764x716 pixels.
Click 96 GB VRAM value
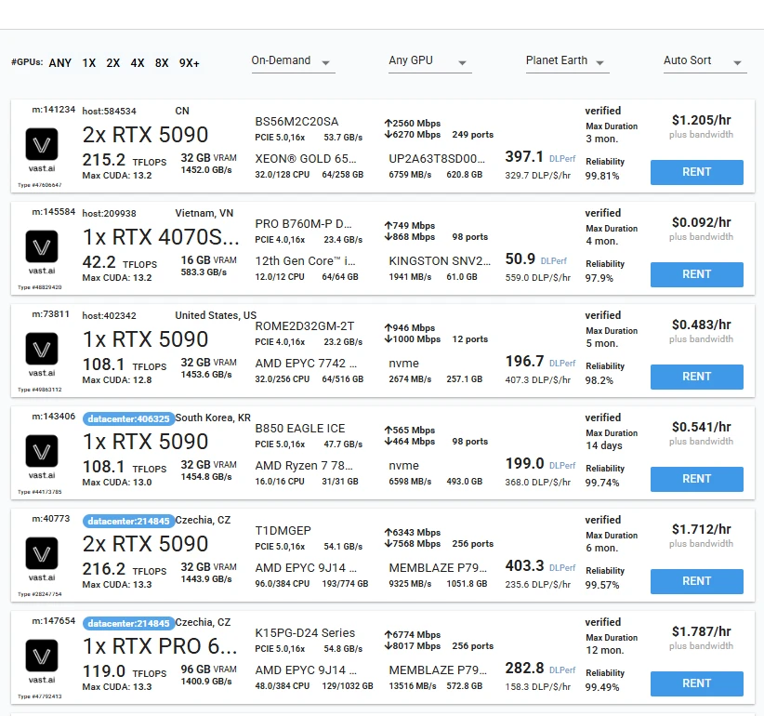point(208,670)
